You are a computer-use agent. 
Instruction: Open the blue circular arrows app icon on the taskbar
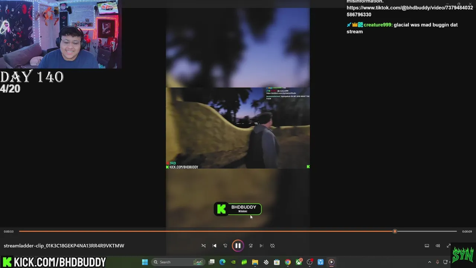tap(321, 262)
